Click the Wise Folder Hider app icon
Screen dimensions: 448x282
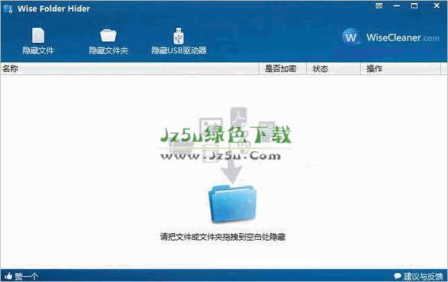pyautogui.click(x=8, y=9)
